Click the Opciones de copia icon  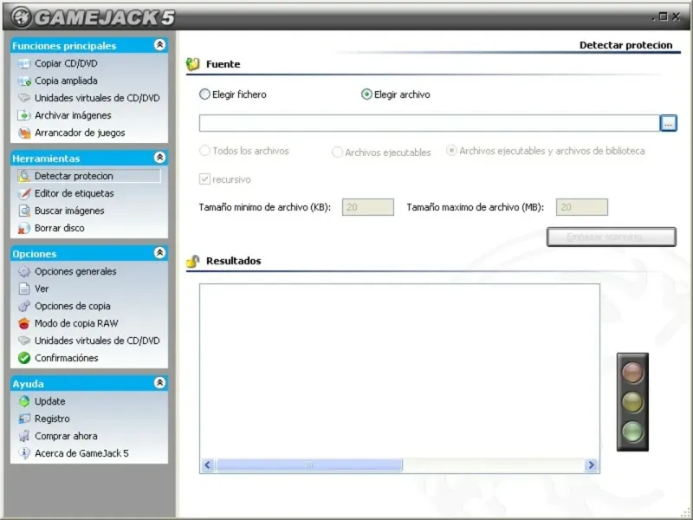[x=24, y=306]
